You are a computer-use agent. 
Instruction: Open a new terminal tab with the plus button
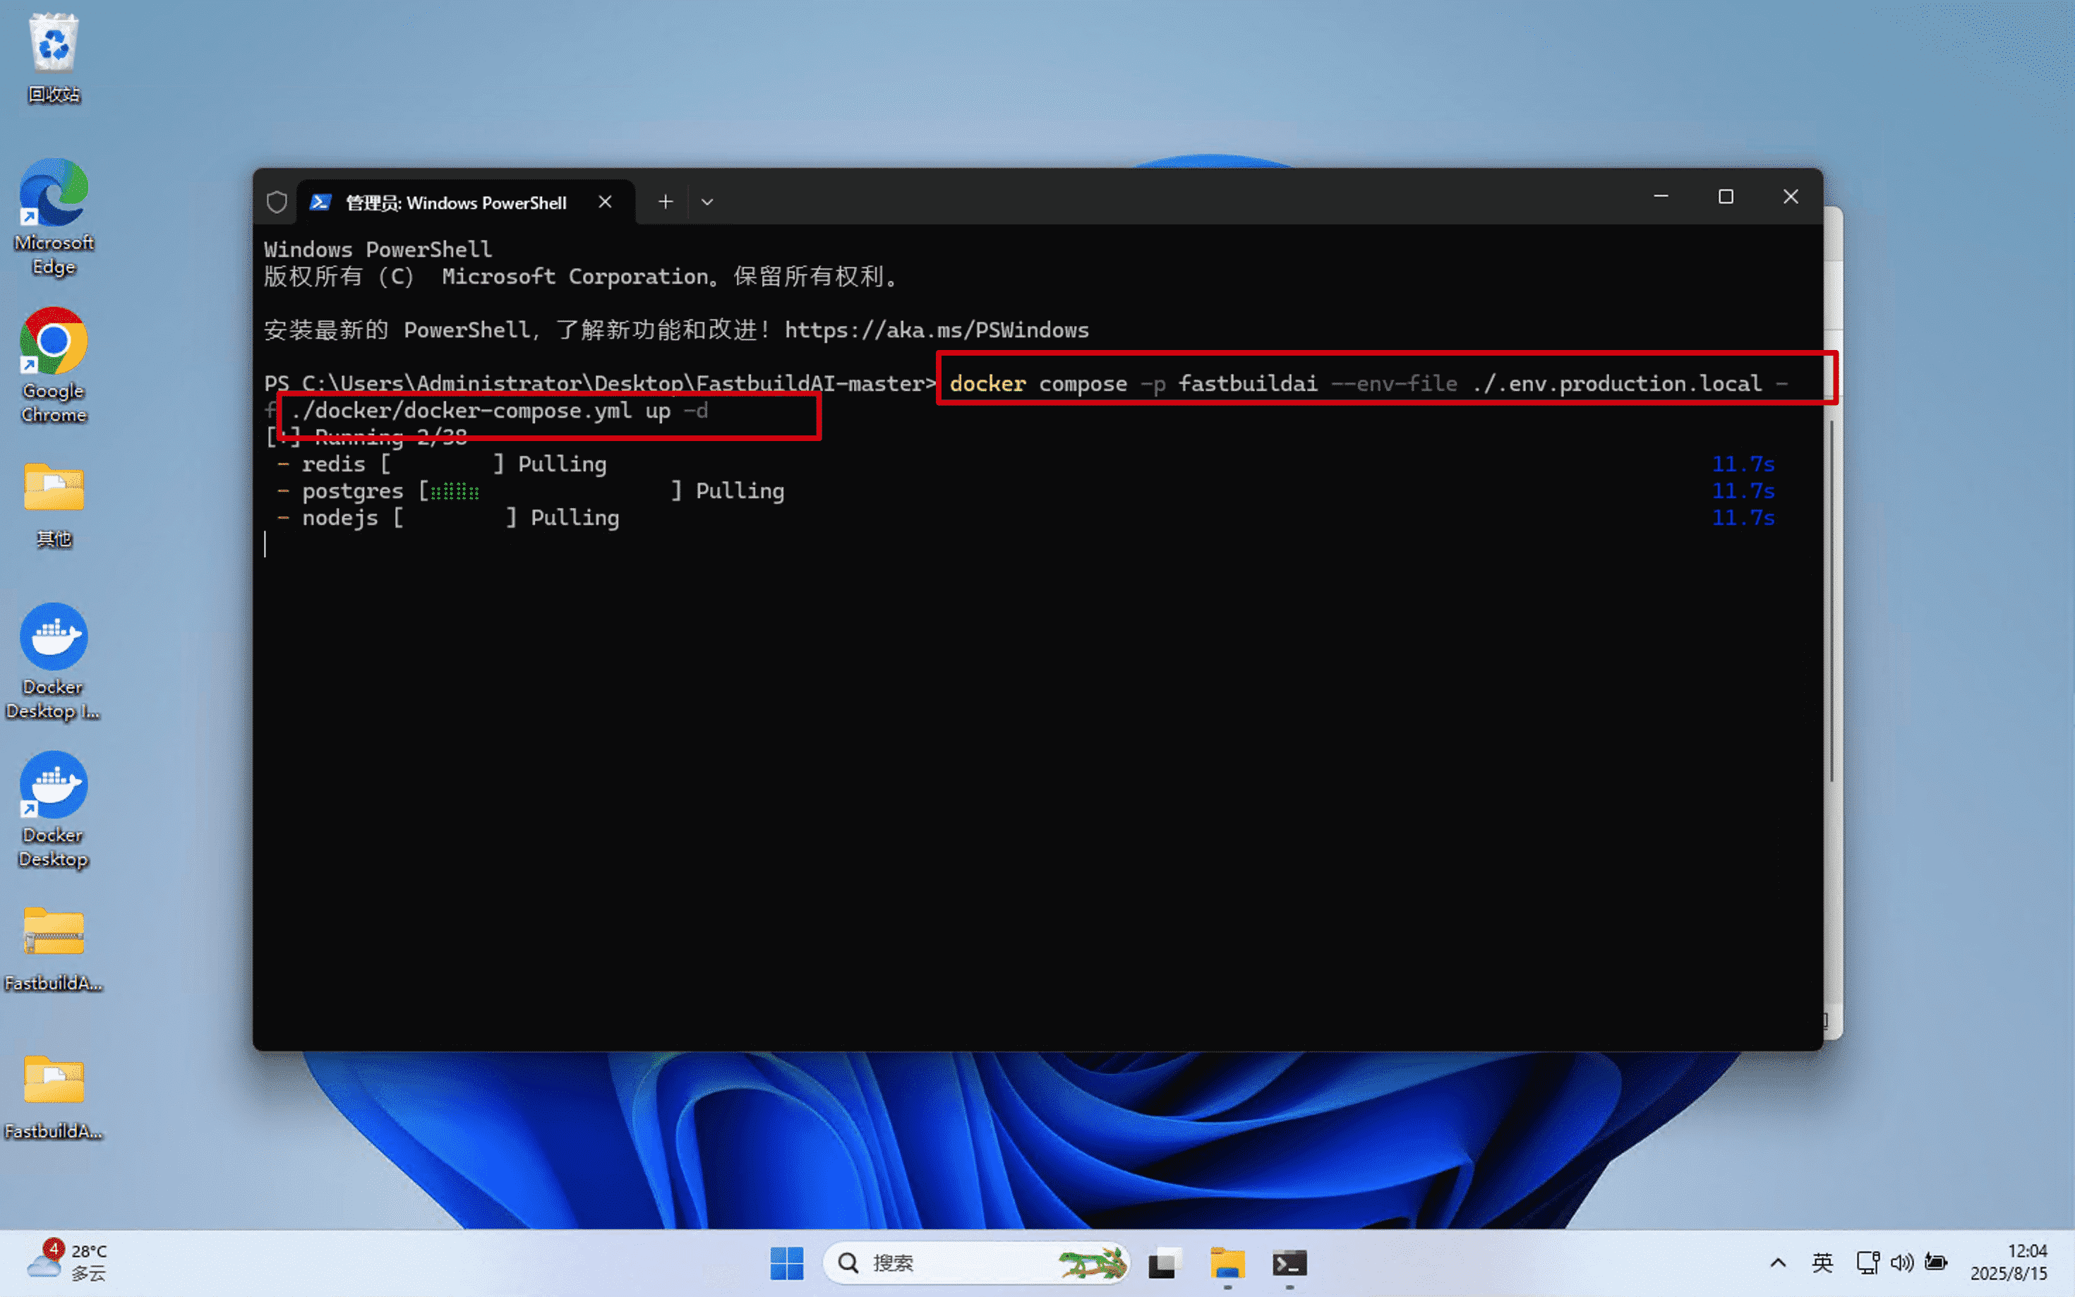pos(665,200)
